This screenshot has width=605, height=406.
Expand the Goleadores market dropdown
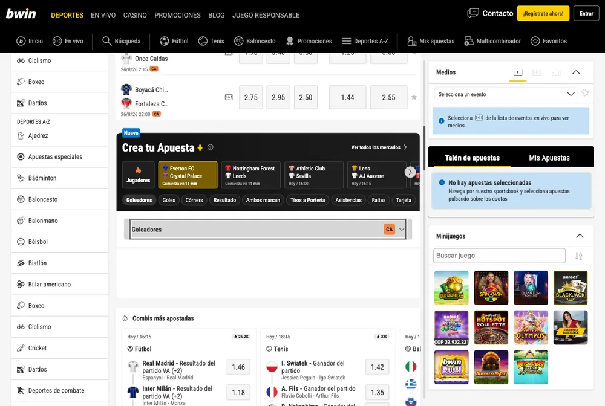pyautogui.click(x=268, y=229)
